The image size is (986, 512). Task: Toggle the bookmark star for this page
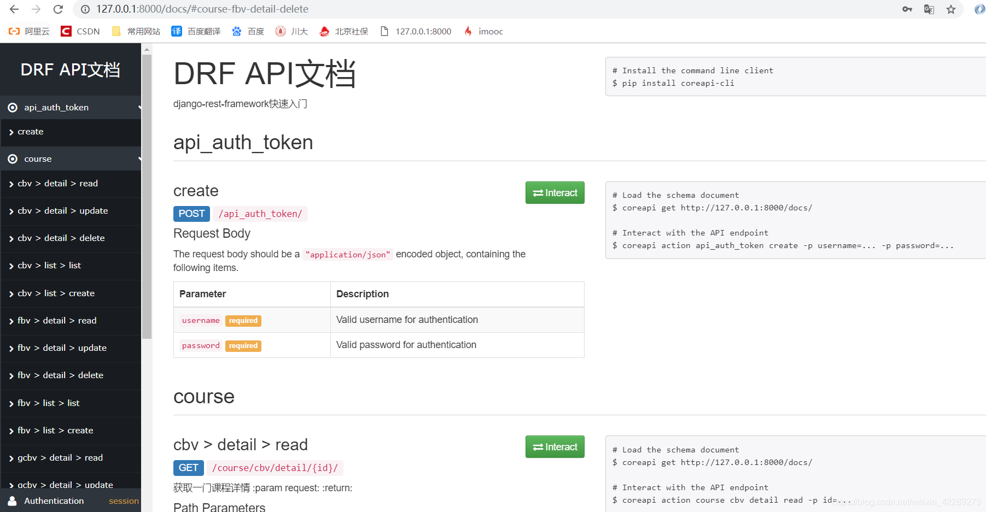(x=951, y=9)
